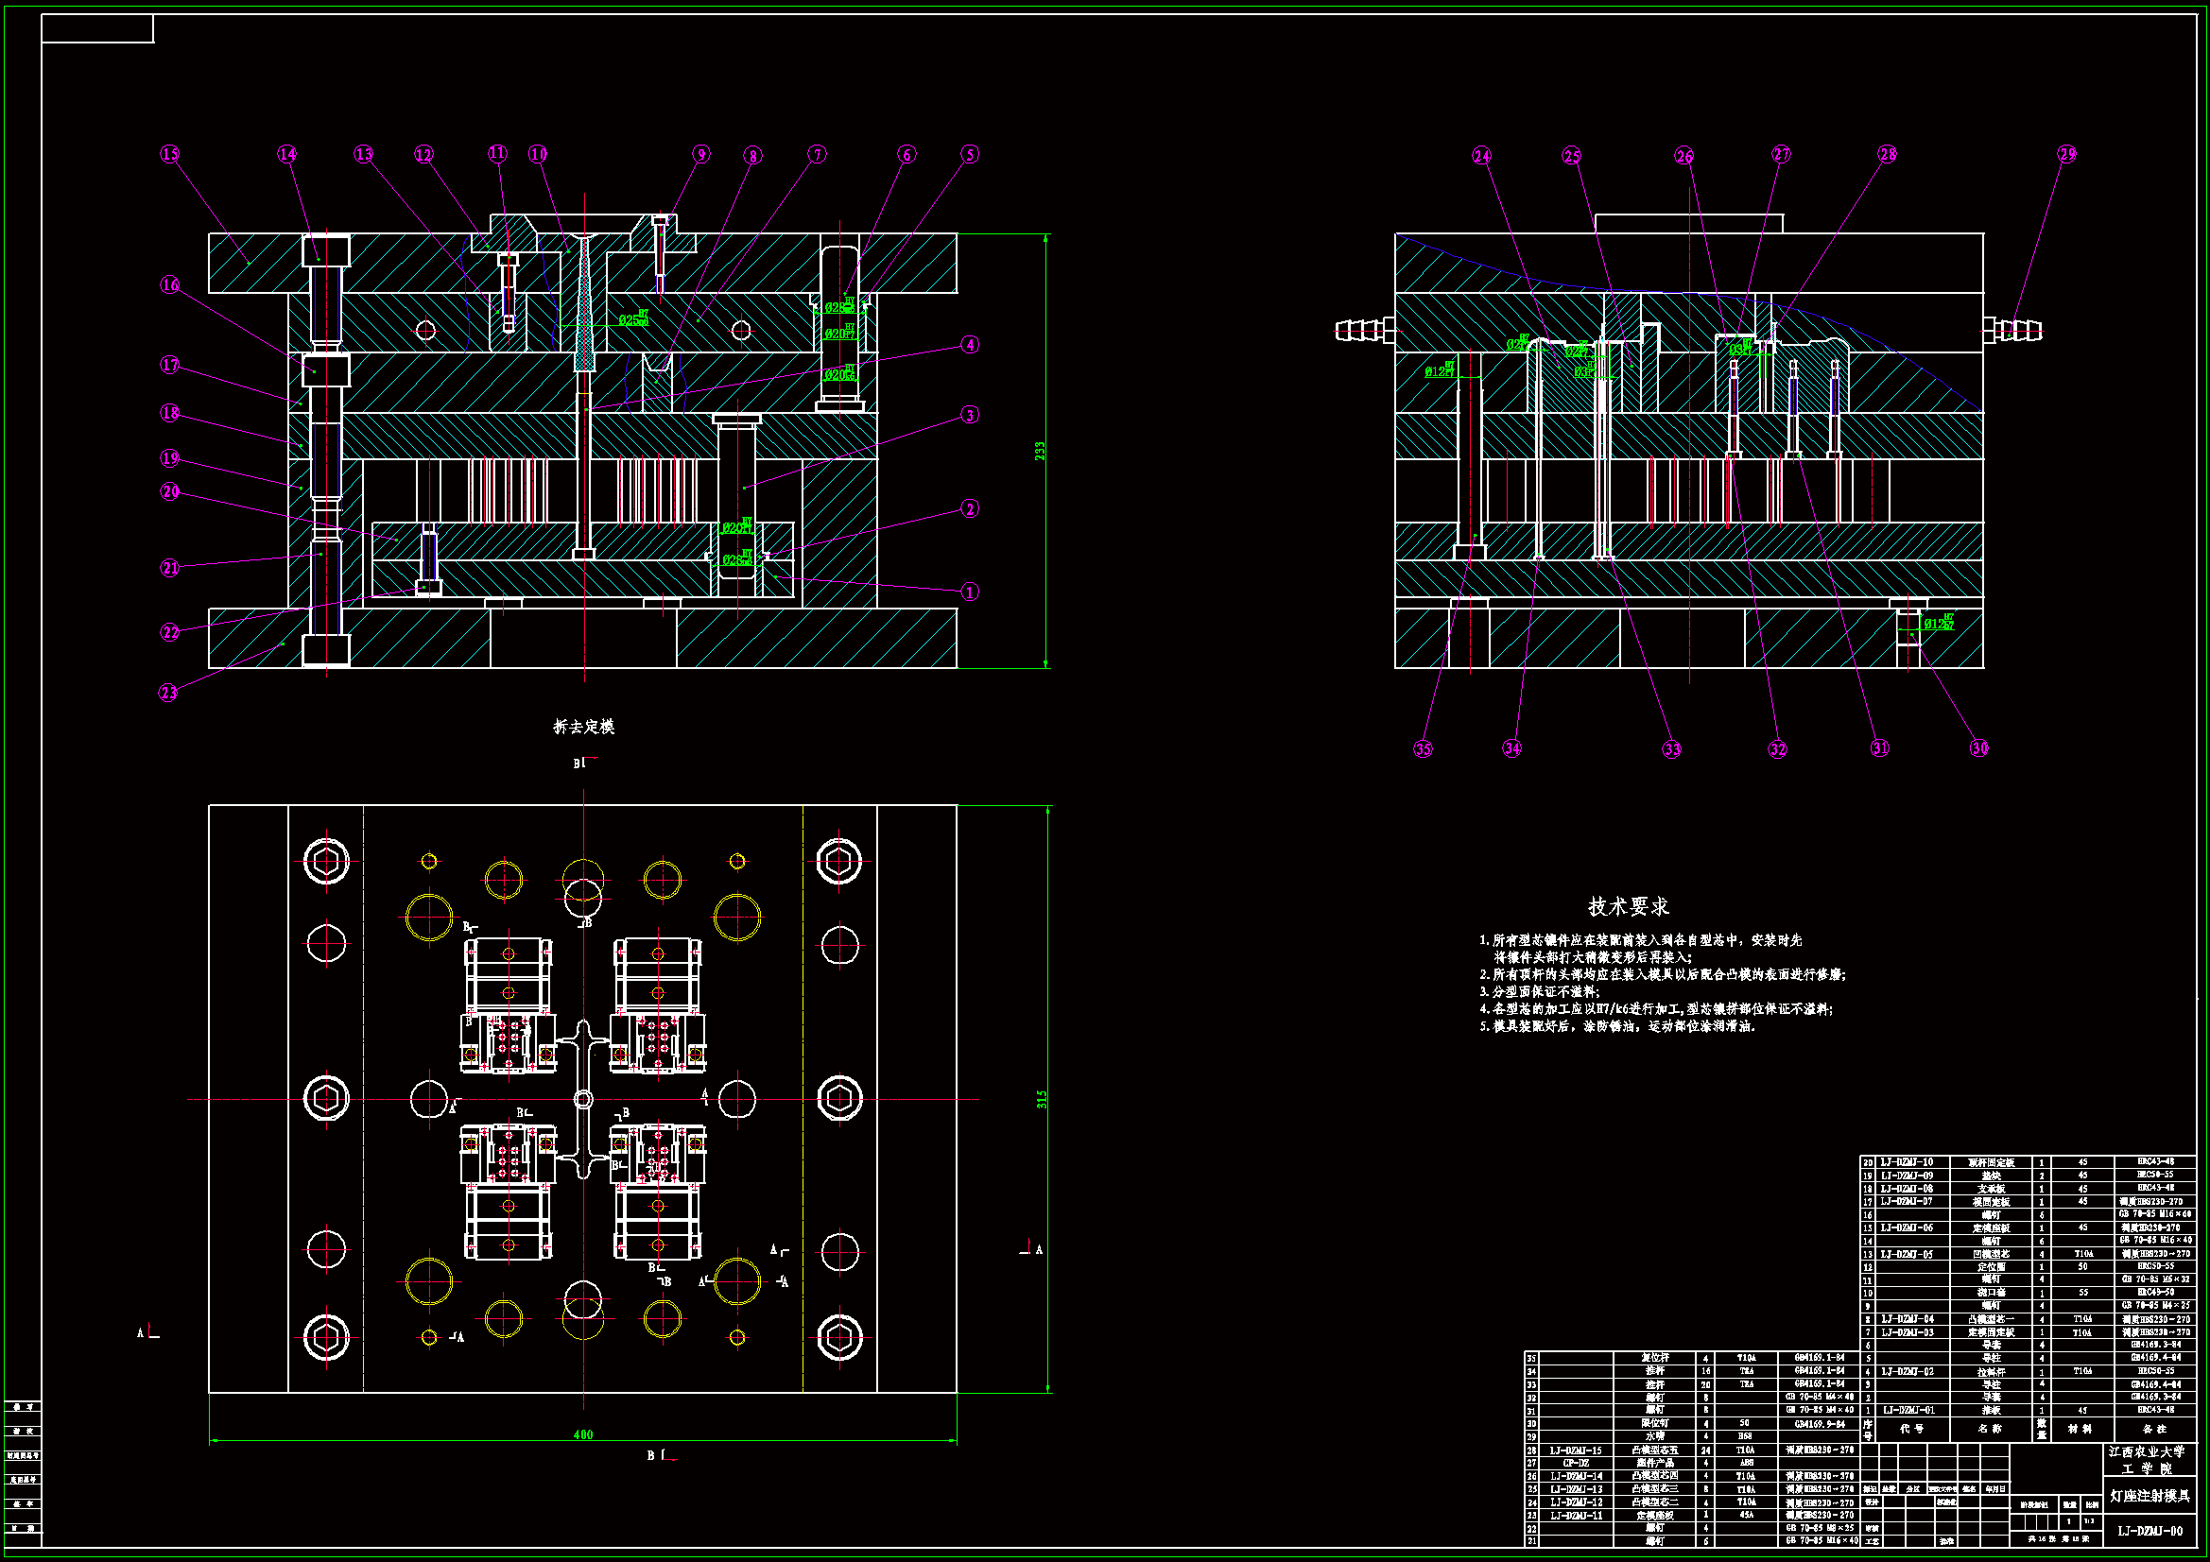Select balloon callout number 35

click(x=1423, y=748)
